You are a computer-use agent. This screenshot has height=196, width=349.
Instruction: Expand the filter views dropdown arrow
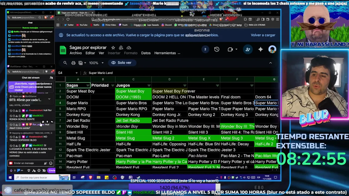click(x=85, y=63)
